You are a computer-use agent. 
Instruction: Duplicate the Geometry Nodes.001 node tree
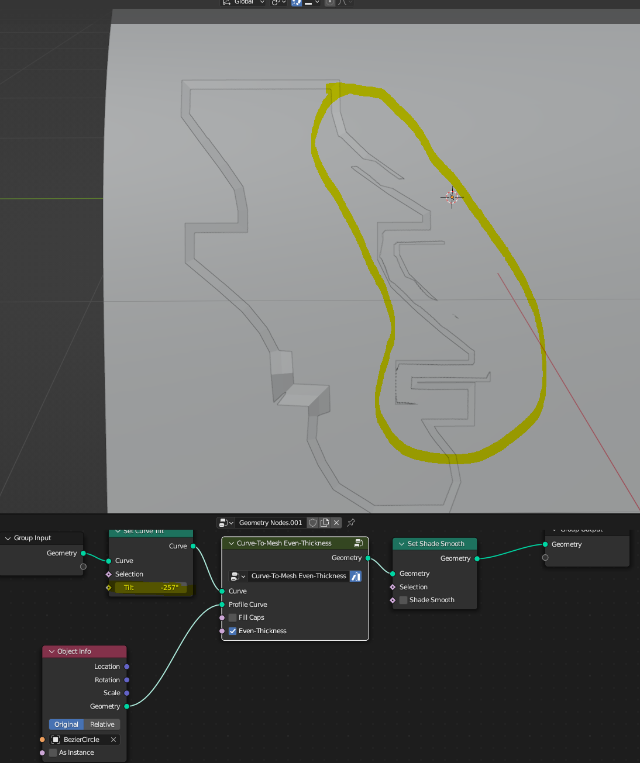[325, 523]
